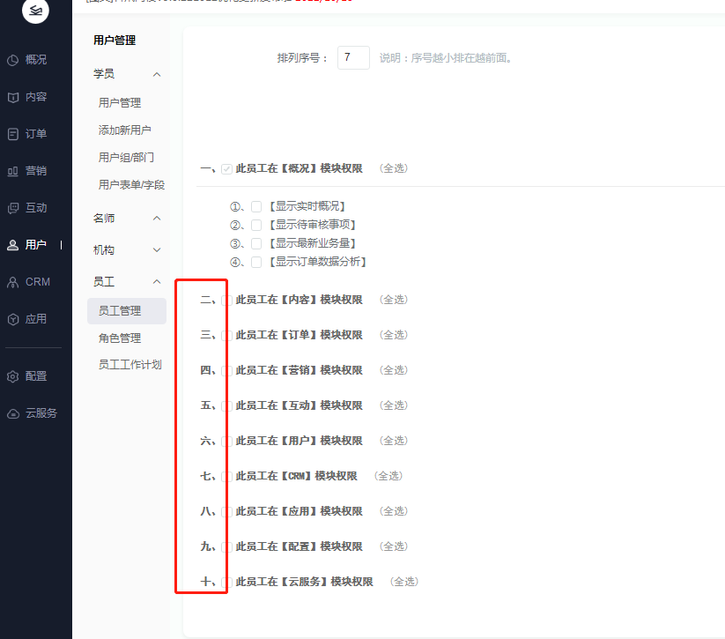This screenshot has height=639, width=725.
Task: Click 全选 for 【应用】模块权限
Action: point(394,511)
